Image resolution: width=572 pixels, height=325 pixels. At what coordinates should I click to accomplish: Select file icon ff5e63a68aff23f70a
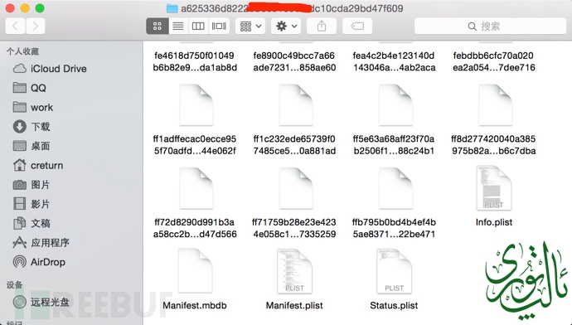395,105
